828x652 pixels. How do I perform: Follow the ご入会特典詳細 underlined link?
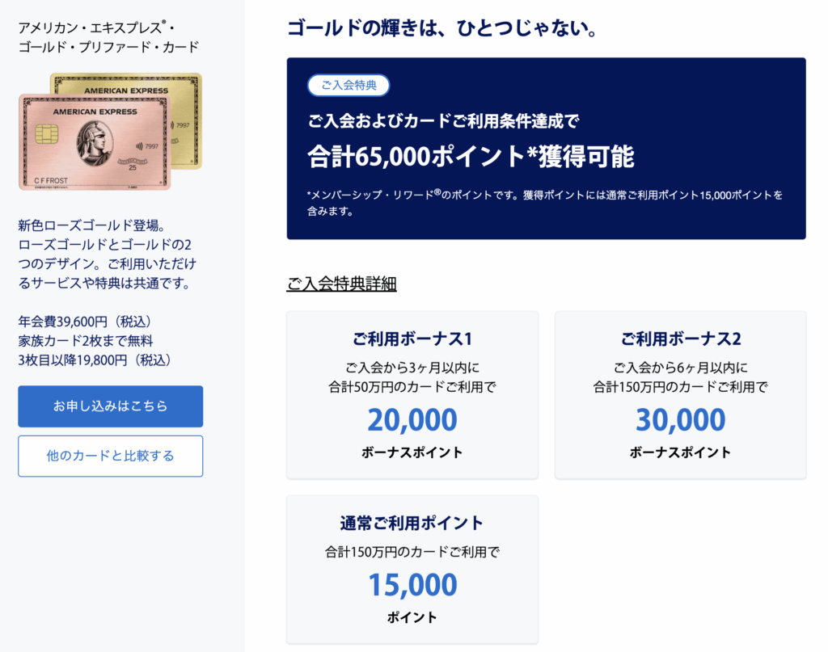341,284
